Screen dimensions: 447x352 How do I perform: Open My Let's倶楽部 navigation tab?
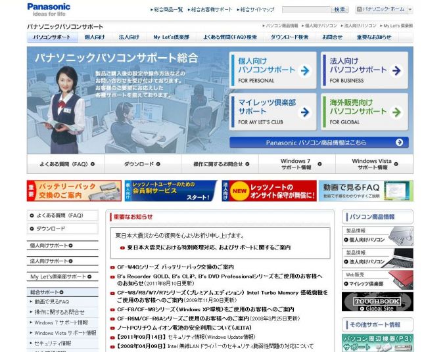pos(172,37)
